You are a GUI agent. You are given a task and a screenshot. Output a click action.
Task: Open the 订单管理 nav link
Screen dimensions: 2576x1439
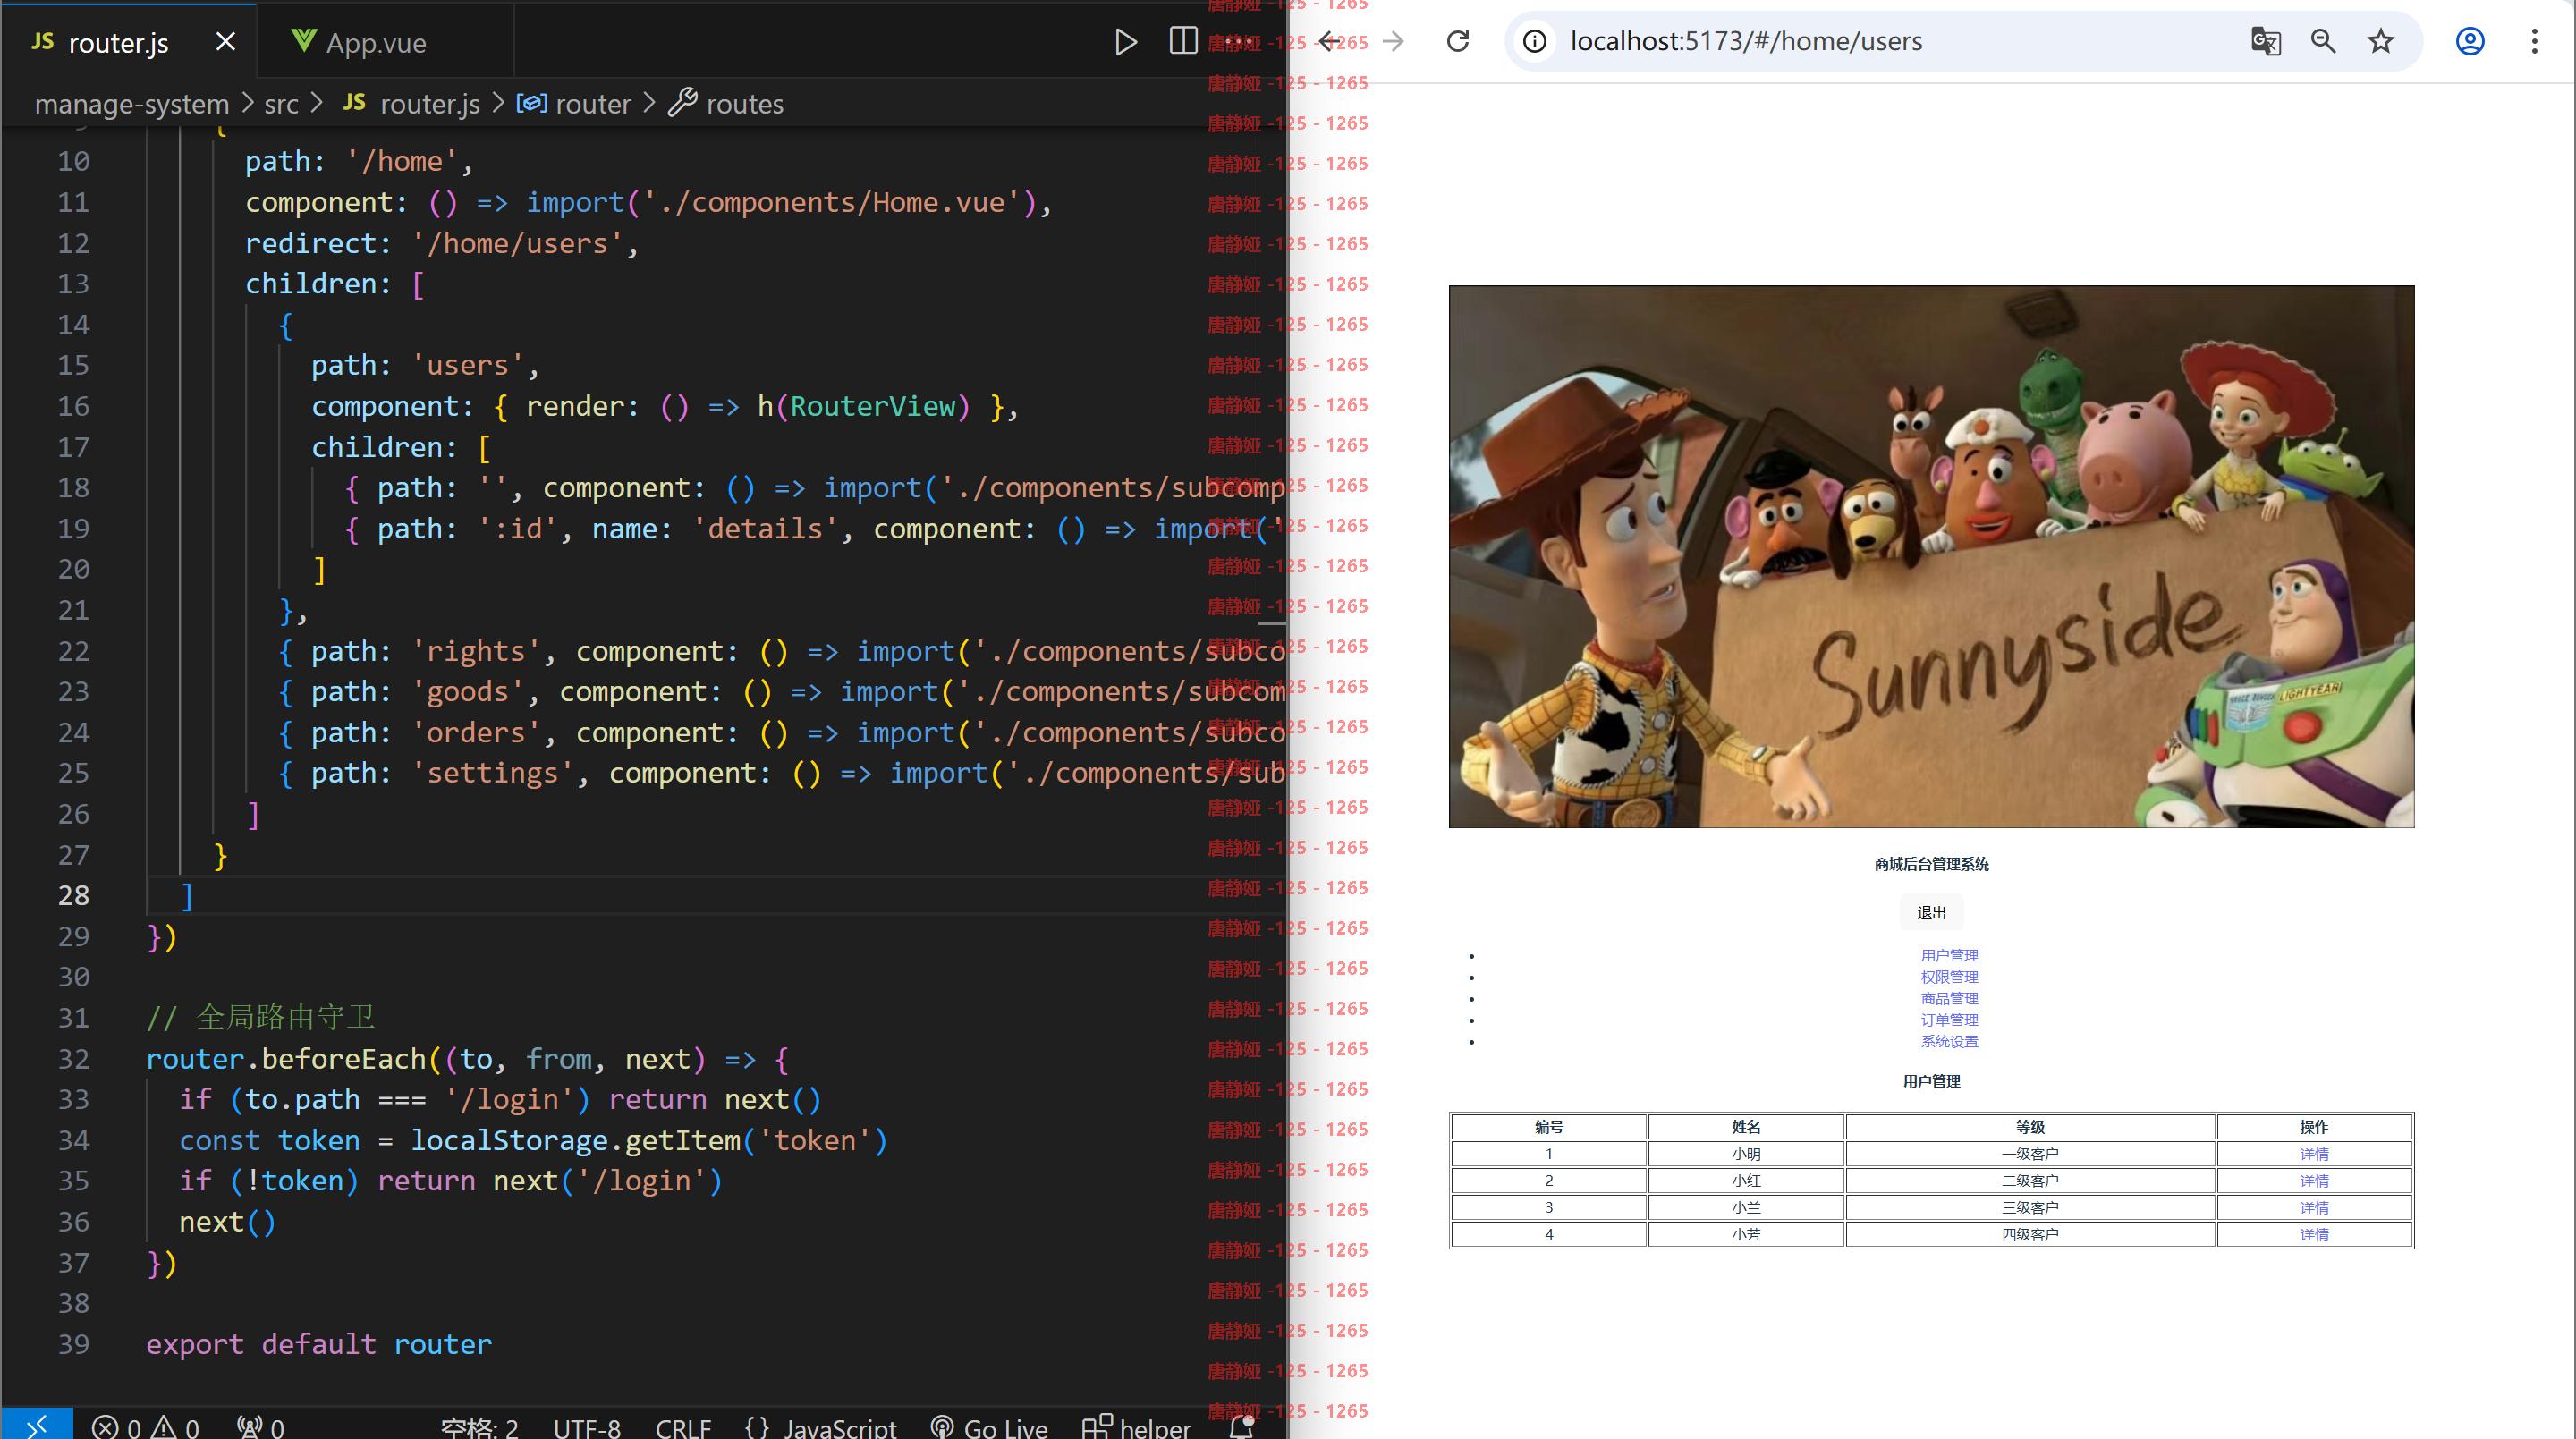coord(1949,1020)
